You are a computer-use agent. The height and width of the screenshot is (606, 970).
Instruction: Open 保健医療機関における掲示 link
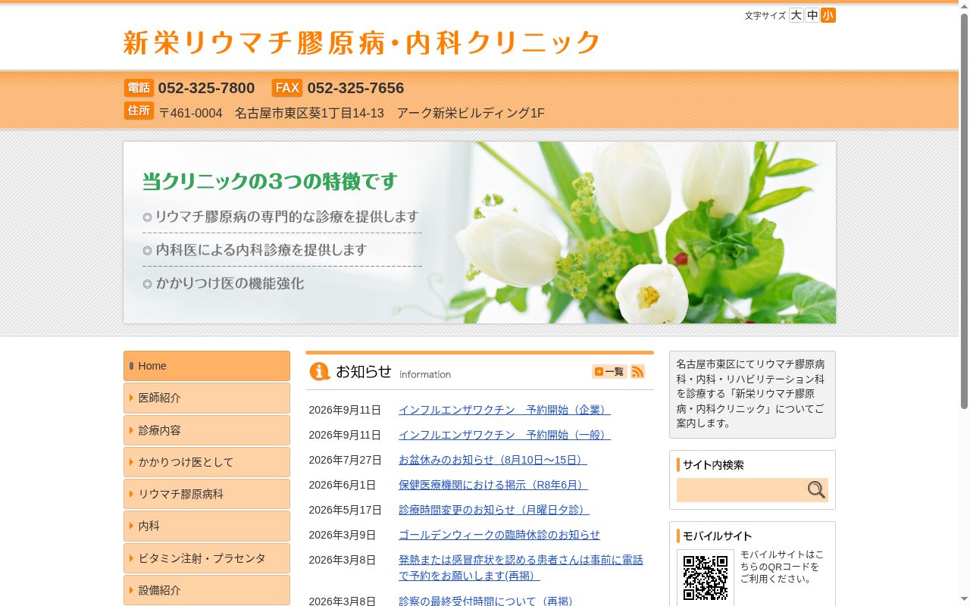pos(493,485)
